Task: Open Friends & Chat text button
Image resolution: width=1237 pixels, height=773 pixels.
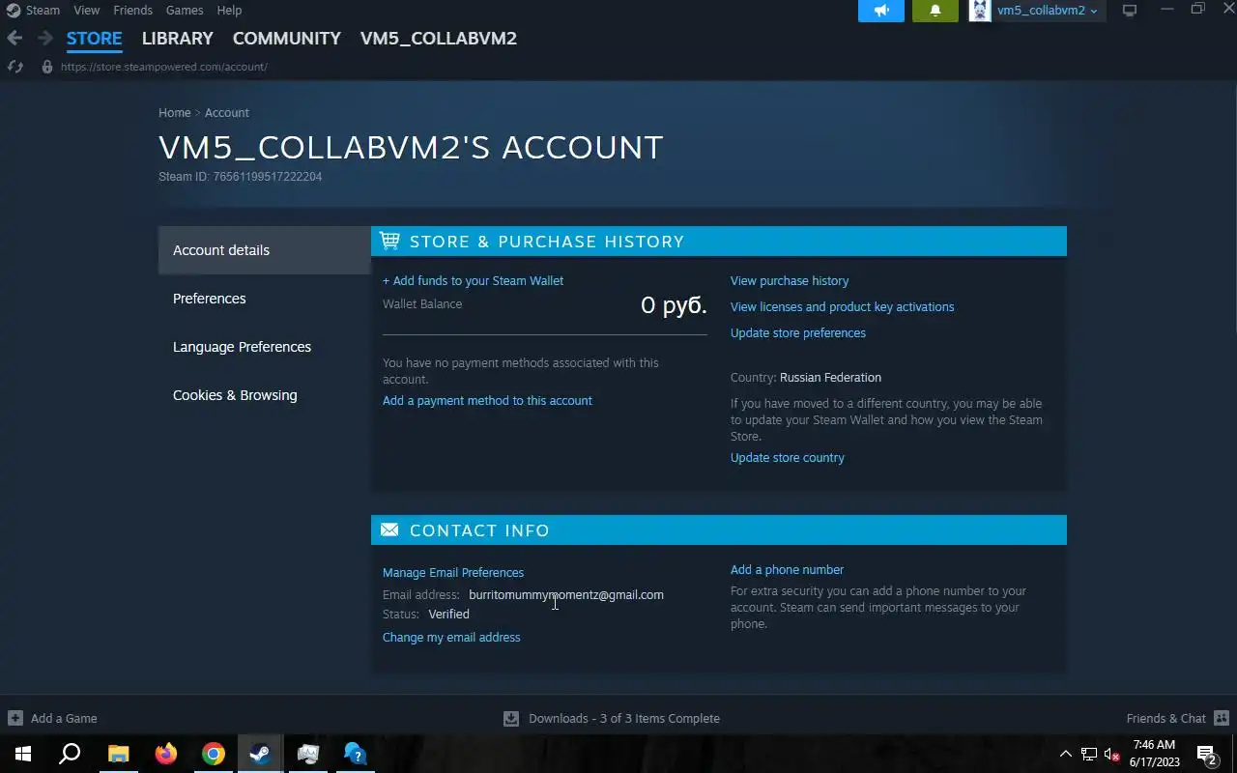Action: pos(1165,718)
